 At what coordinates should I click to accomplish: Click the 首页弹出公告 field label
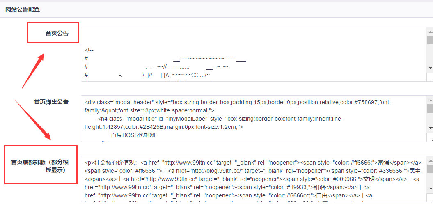tap(51, 102)
